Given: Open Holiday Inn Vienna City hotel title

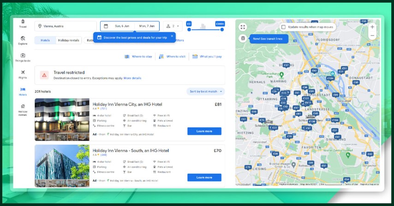Looking at the screenshot, I should [x=127, y=104].
